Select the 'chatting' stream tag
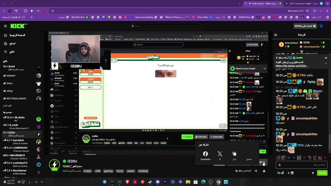The width and height of the screenshot is (331, 186). 143,171
